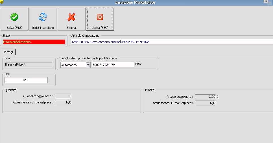Screen dimensions: 273x143
Task: Click the yellow application icon in title bar
Action: pyautogui.click(x=2, y=2)
